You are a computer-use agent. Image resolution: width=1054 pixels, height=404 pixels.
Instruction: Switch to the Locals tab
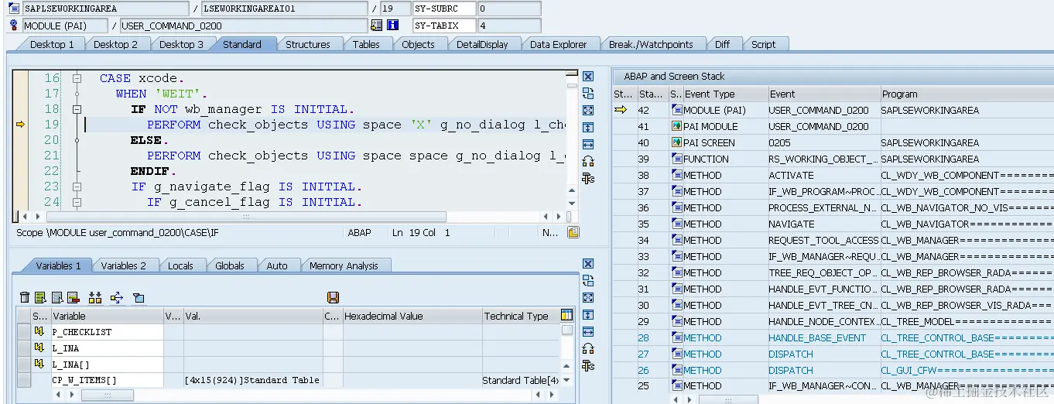(x=180, y=265)
